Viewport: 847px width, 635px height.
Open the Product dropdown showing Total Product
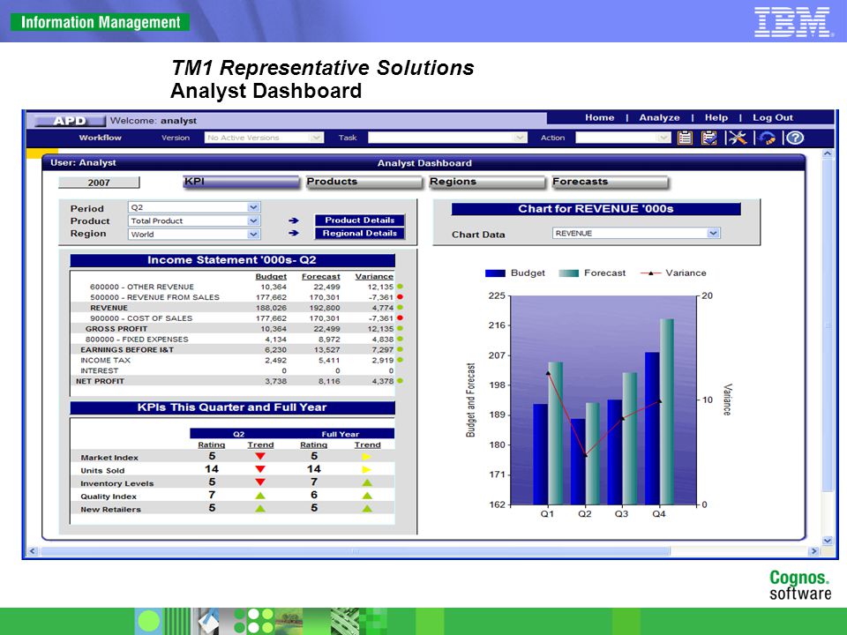(x=194, y=220)
